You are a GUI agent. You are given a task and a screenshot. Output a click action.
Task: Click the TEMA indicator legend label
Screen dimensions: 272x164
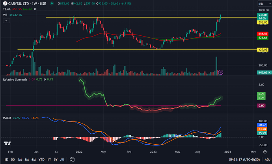pyautogui.click(x=7, y=9)
